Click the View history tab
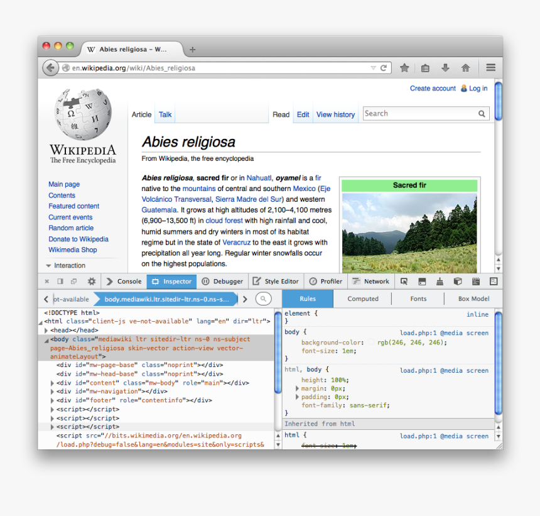540x516 pixels. click(x=335, y=115)
